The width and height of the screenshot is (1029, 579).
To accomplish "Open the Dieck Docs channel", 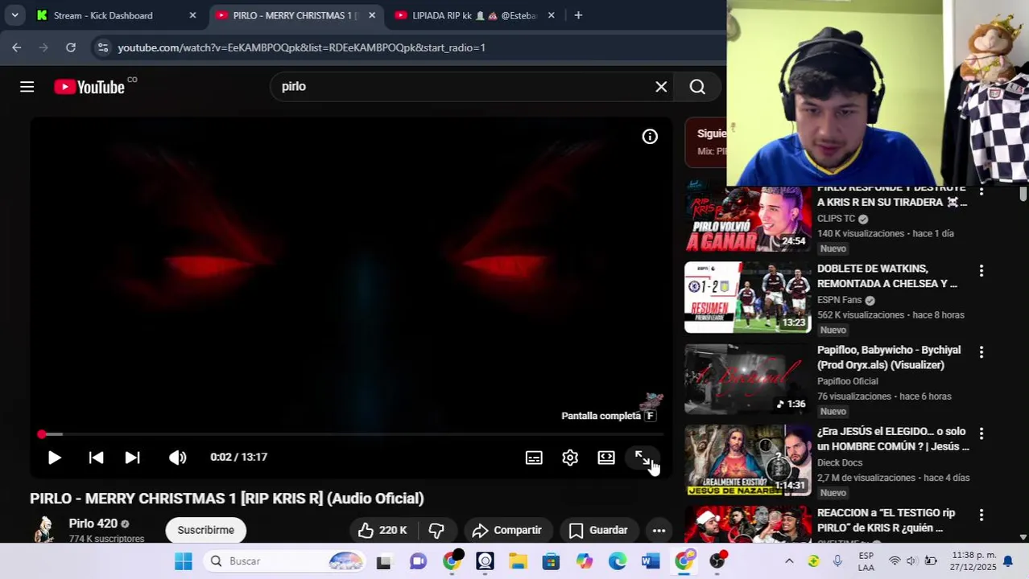I will (x=839, y=462).
